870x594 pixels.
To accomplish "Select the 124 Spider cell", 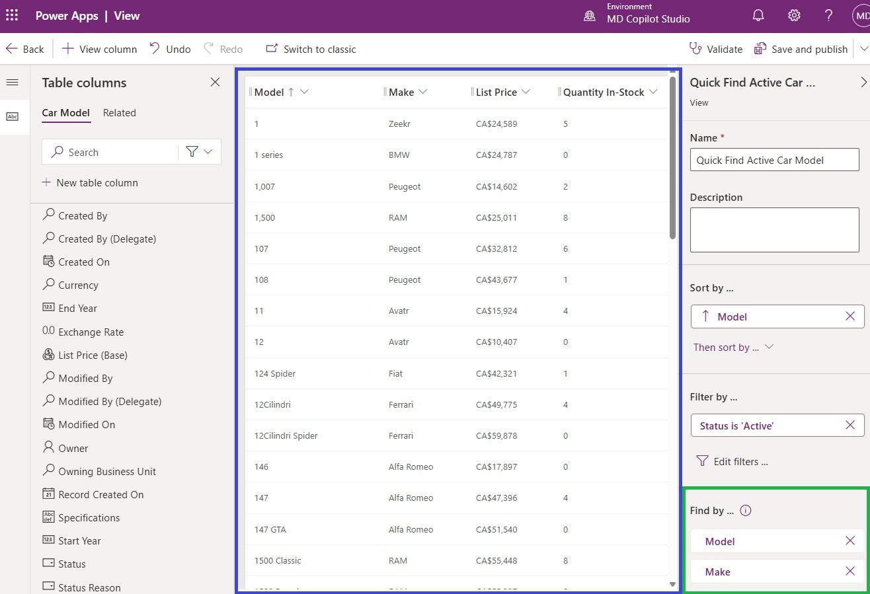I will pos(275,373).
